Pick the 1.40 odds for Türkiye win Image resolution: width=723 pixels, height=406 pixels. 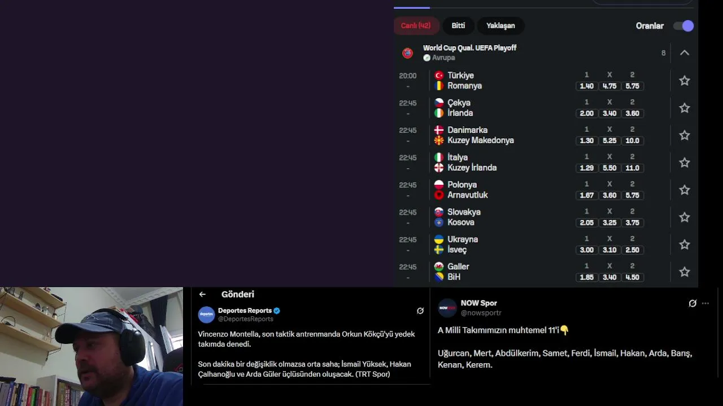pyautogui.click(x=586, y=86)
